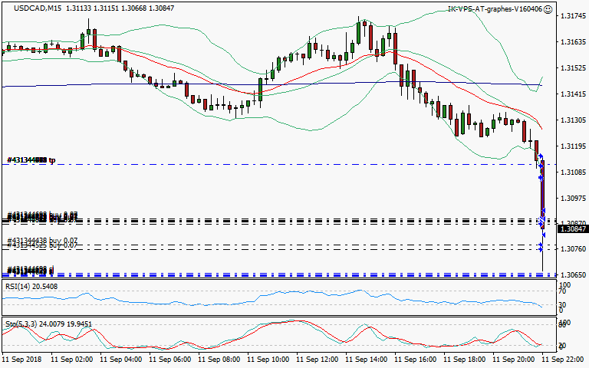Click the 11 Sep 18:00 time label
This screenshot has width=589, height=368.
coord(465,360)
